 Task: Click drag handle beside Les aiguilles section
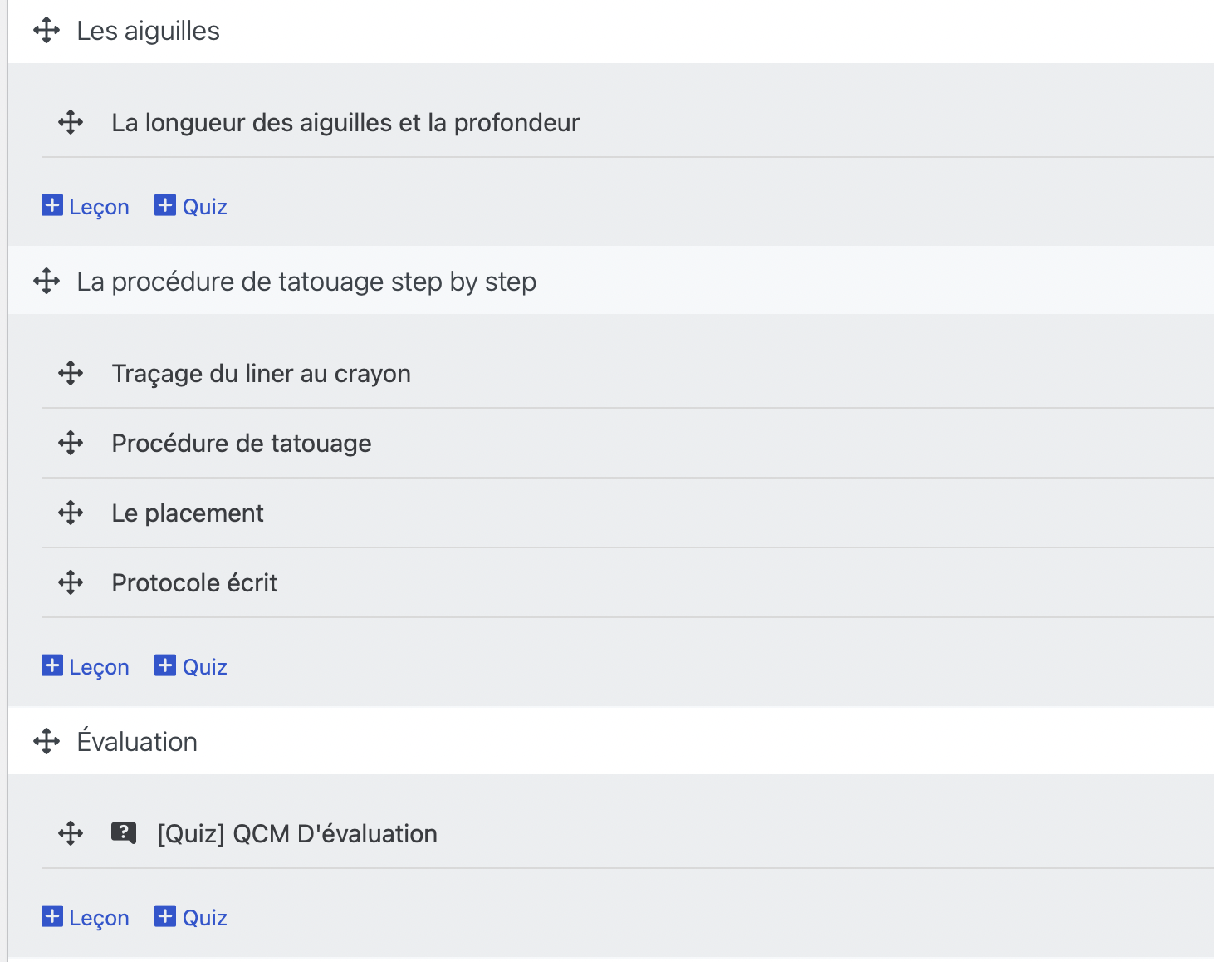pyautogui.click(x=47, y=31)
